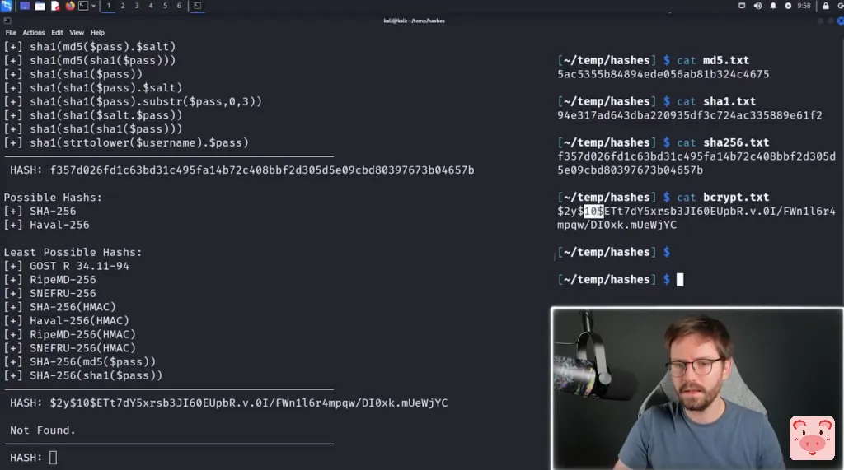Screen dimensions: 844x470
Task: Show notifications via the bell icon
Action: click(773, 6)
